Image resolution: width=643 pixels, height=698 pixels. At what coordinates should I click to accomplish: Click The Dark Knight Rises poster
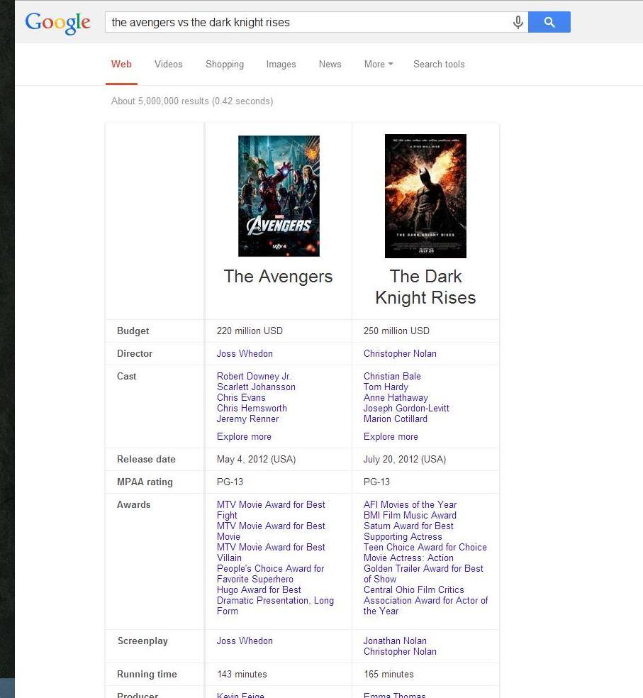point(425,196)
